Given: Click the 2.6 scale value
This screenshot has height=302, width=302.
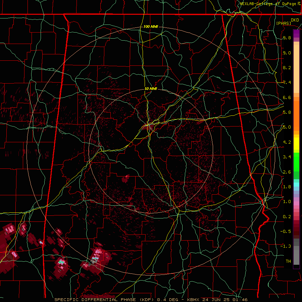Looking at the screenshot, I should point(287,172).
